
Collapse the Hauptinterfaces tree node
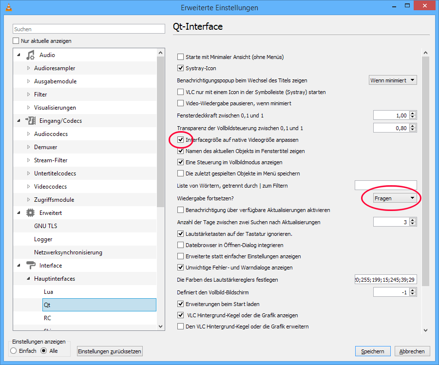(28, 279)
